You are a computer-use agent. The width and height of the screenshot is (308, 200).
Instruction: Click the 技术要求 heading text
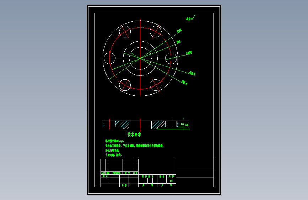(x=134, y=135)
